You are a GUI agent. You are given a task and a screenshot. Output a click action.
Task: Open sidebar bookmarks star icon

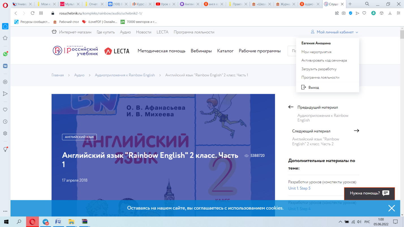tap(5, 38)
